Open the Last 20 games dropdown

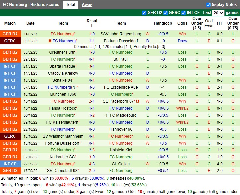(218, 13)
